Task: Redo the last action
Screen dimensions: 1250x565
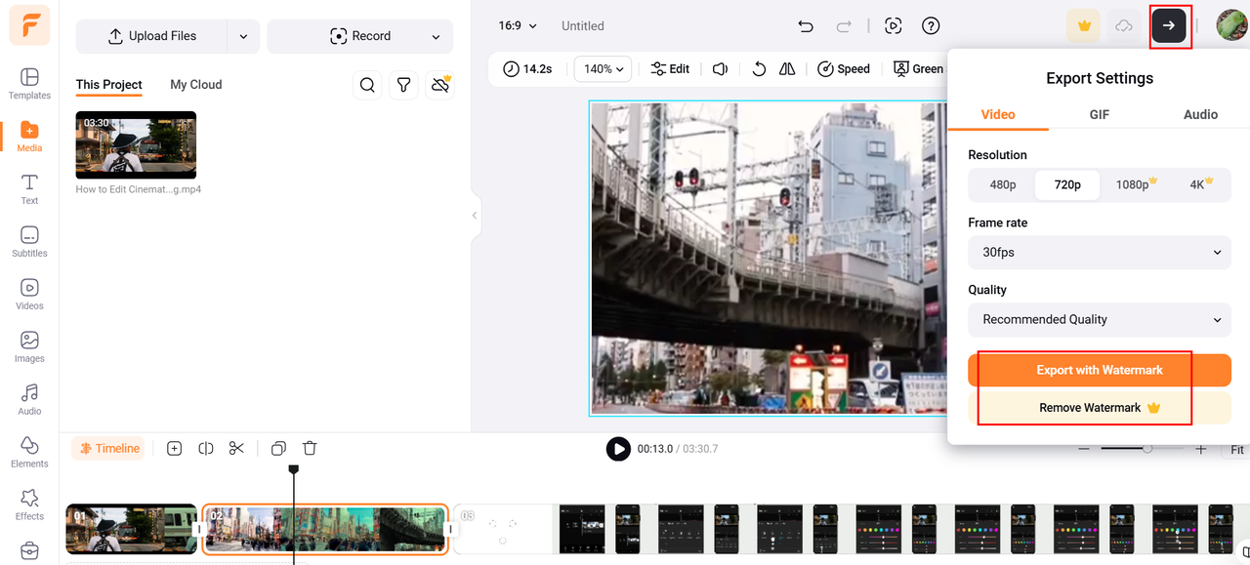Action: pos(844,26)
